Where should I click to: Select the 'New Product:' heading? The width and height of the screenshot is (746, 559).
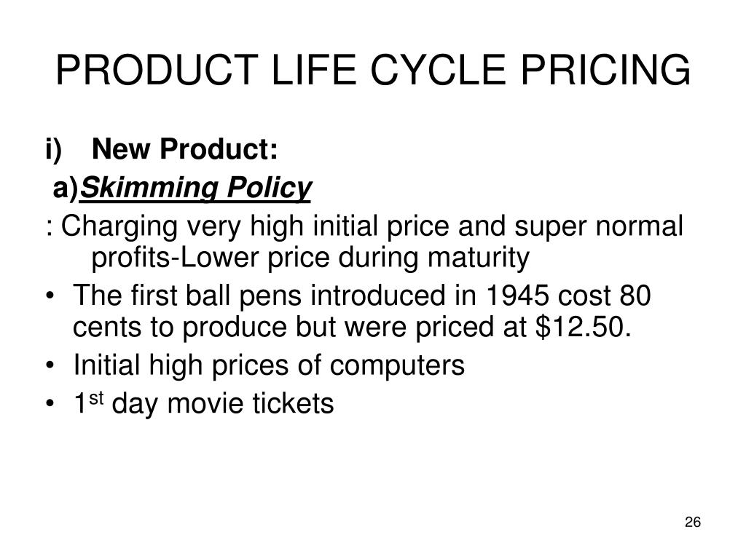point(184,148)
